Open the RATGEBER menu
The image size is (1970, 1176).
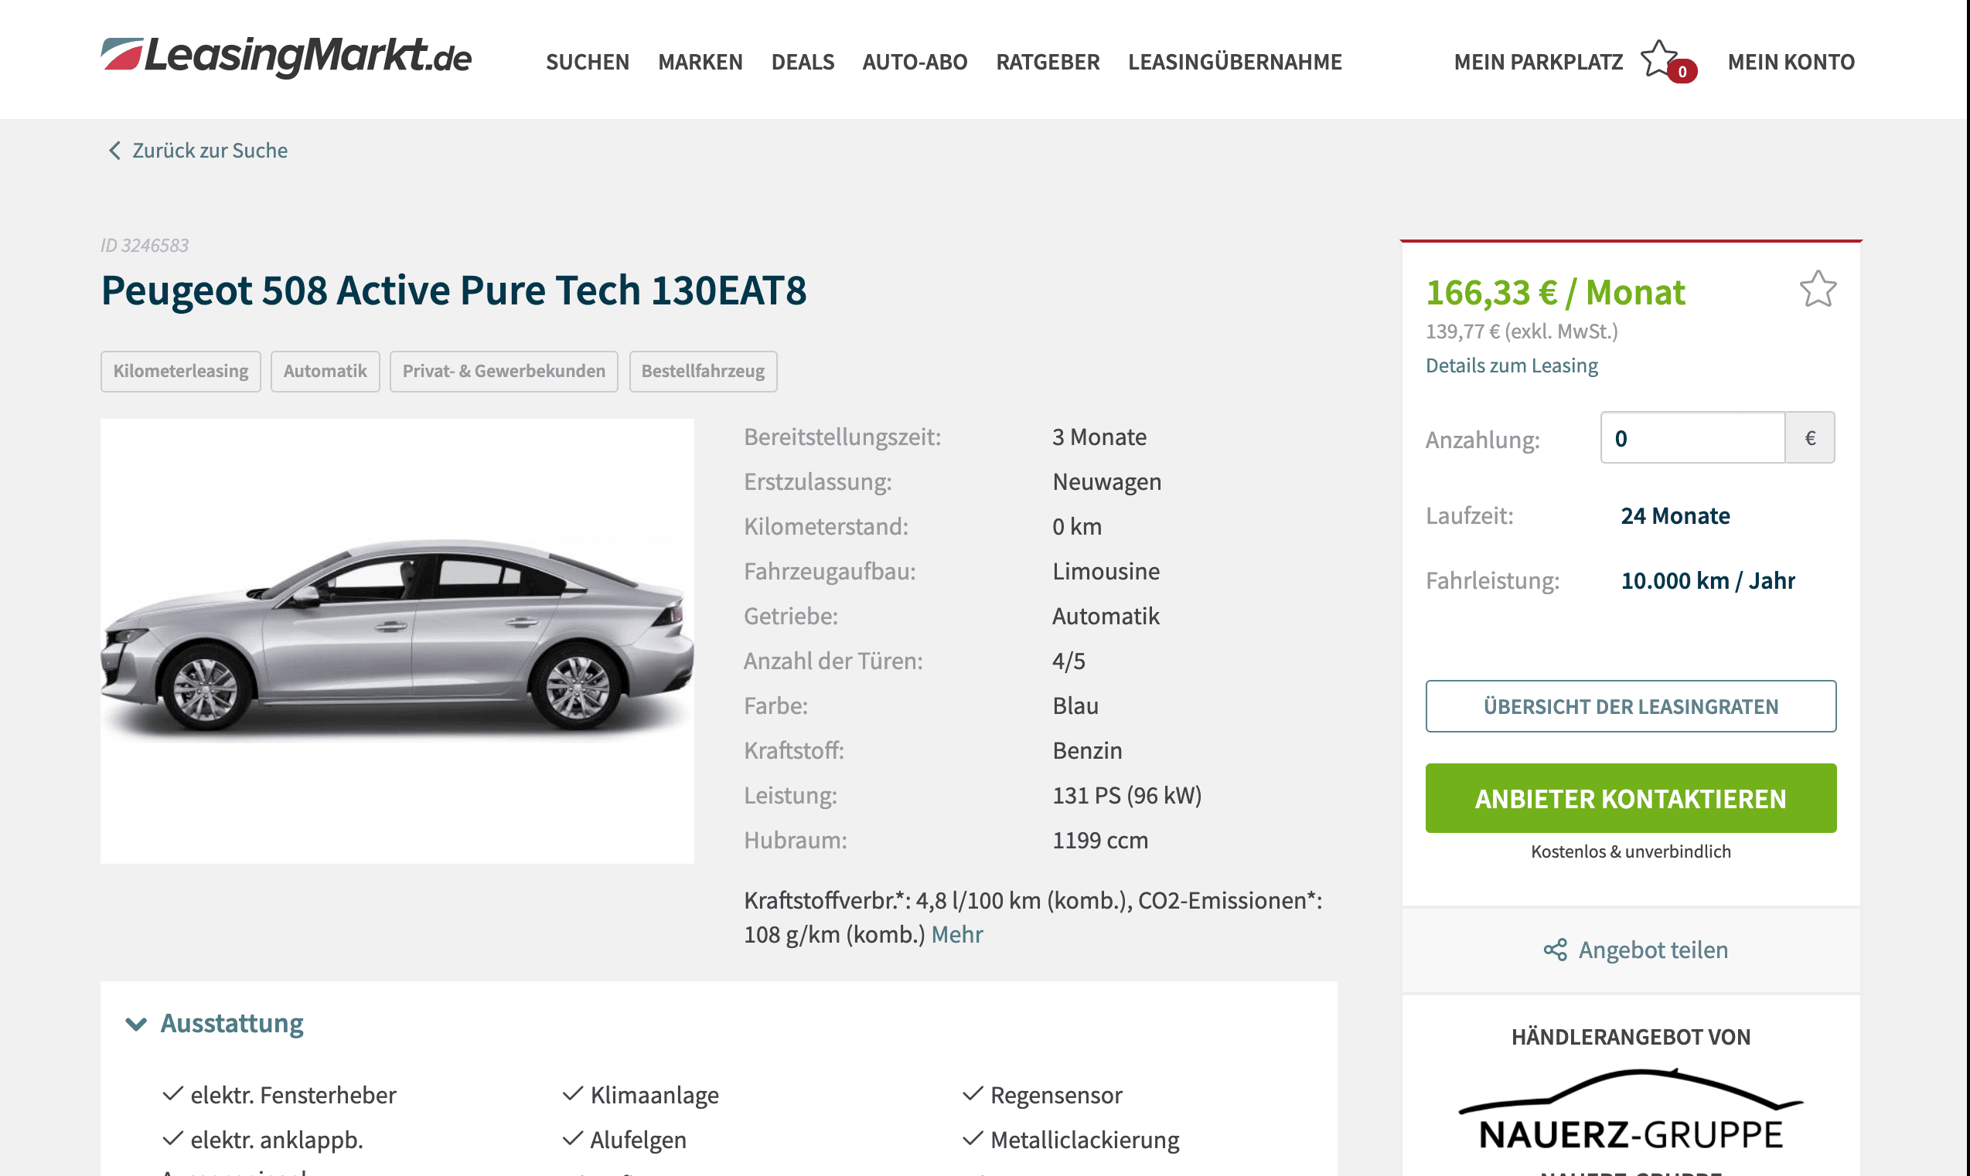pos(1047,62)
